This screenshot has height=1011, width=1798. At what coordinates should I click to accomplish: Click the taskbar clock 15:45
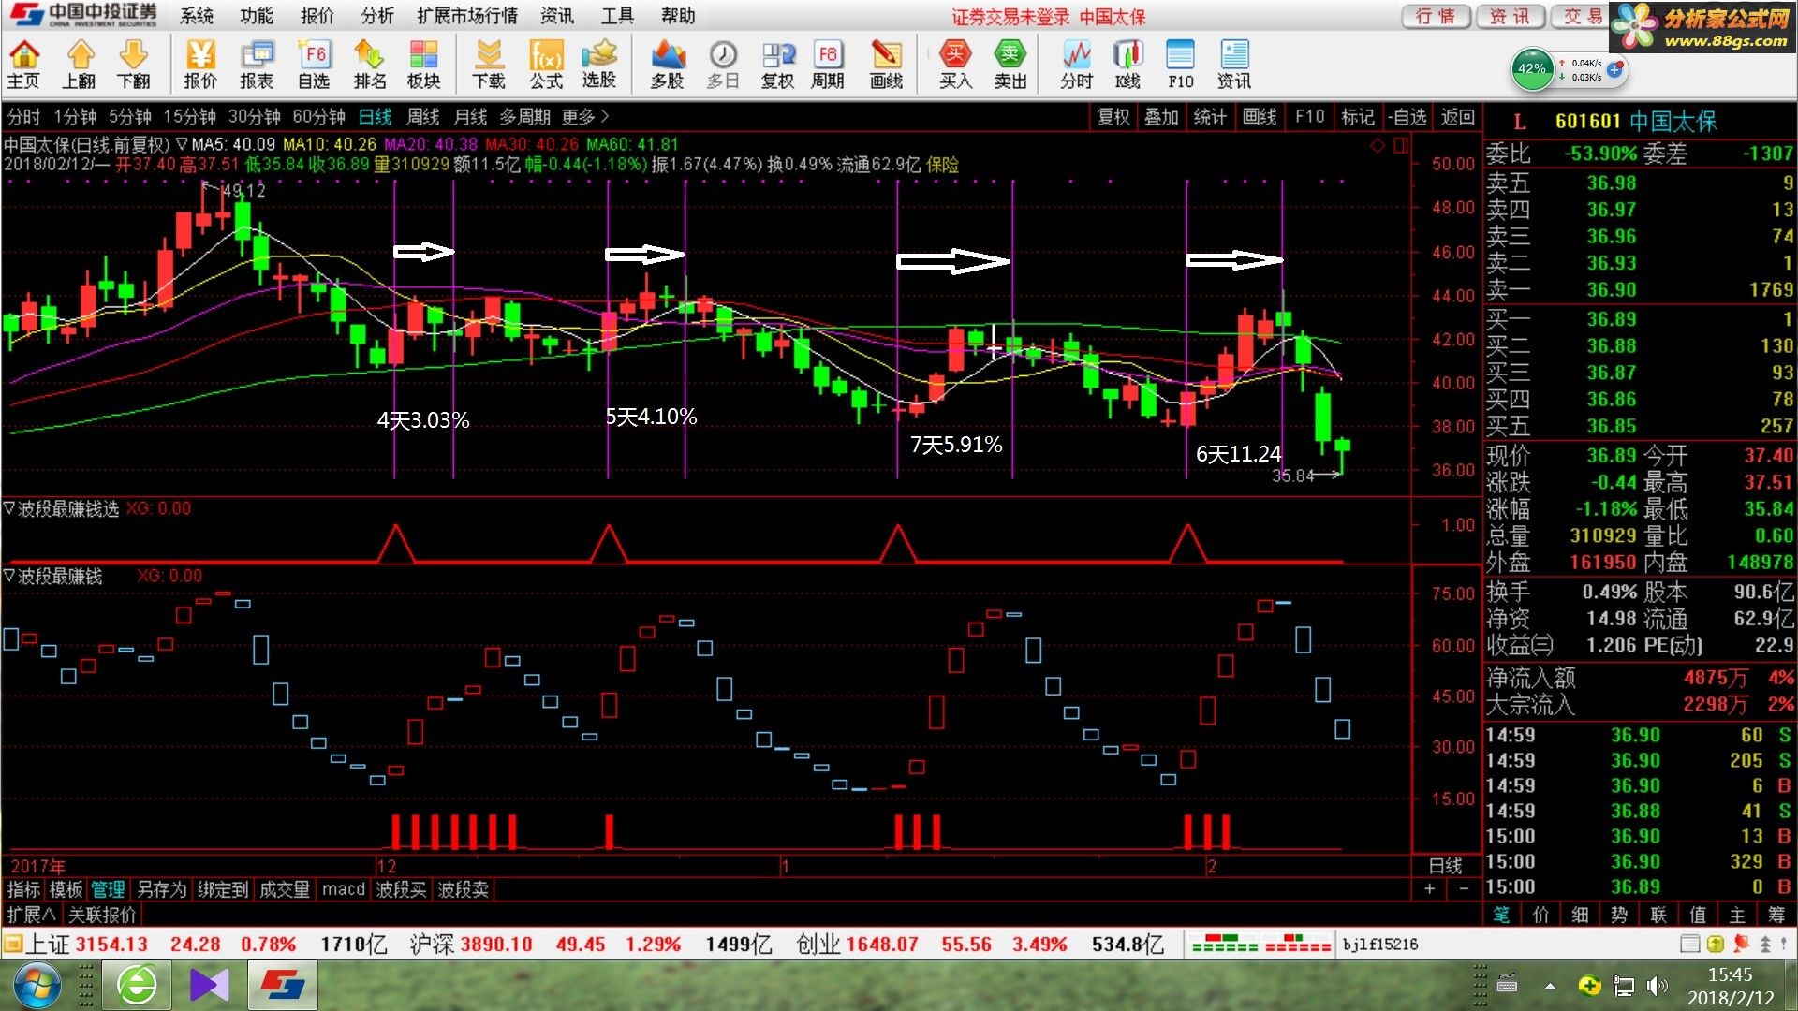(1730, 974)
